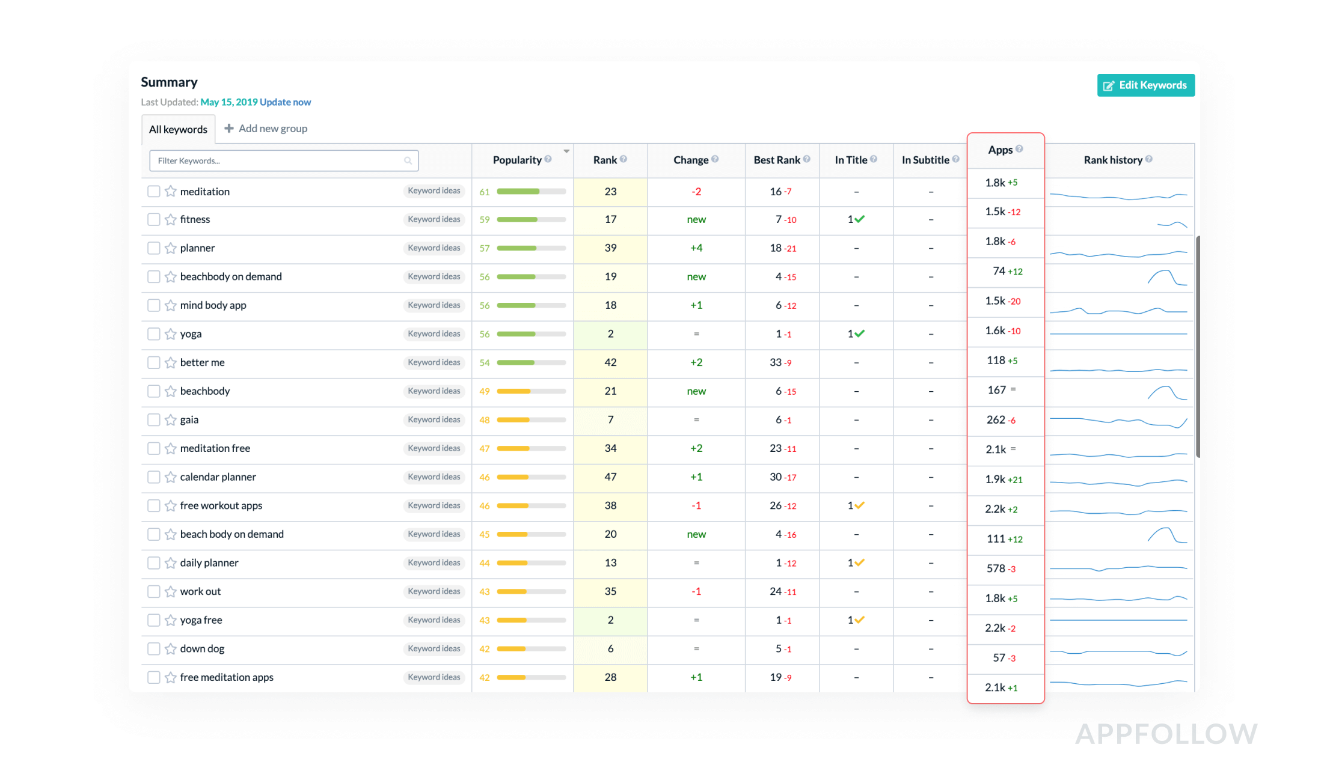Tick the checkbox for fitness keyword
1330x780 pixels.
pos(154,219)
